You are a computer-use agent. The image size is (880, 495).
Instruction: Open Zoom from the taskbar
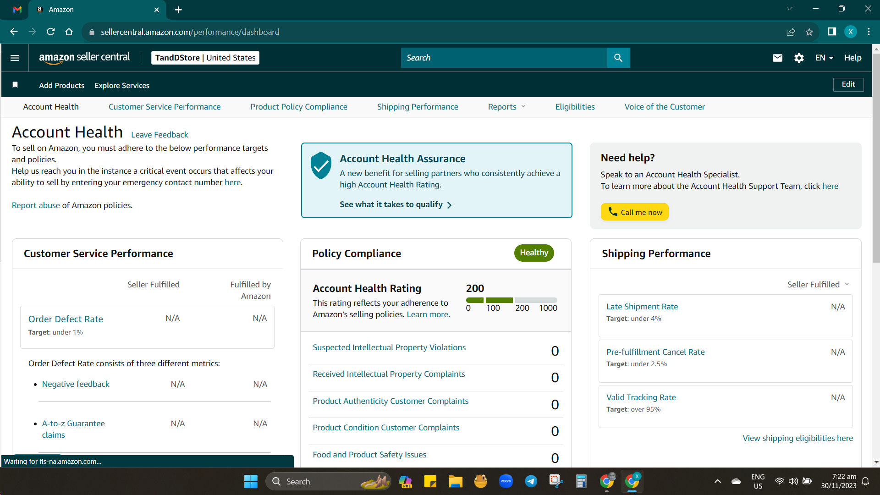(x=506, y=481)
